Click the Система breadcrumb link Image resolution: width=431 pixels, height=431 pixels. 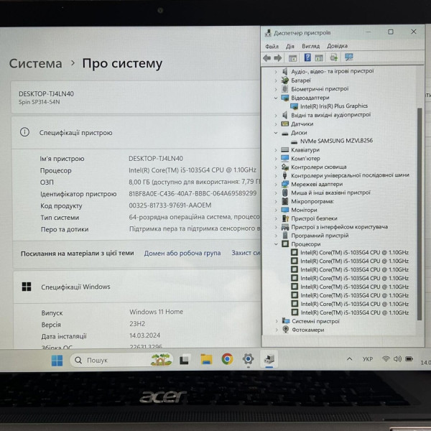tap(36, 64)
